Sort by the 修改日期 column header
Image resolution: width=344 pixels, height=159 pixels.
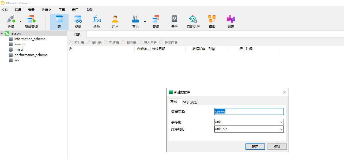[168, 49]
